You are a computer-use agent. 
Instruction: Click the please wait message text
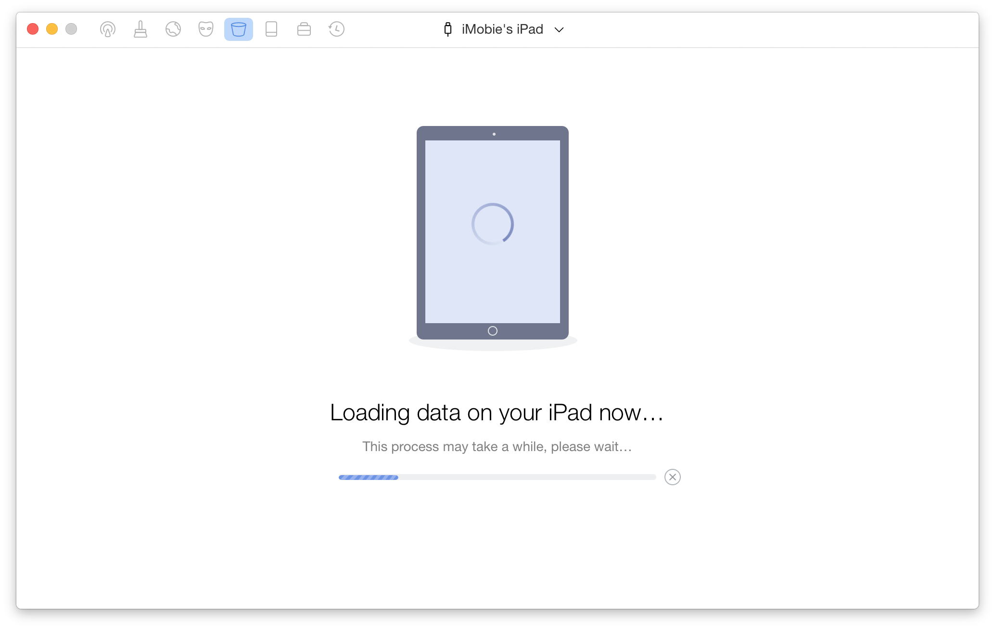click(497, 447)
